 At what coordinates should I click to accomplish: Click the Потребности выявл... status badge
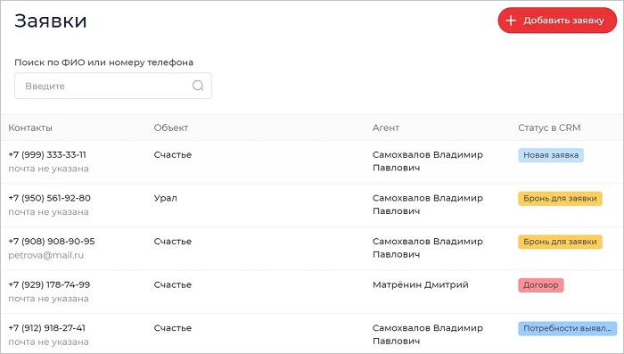click(567, 329)
